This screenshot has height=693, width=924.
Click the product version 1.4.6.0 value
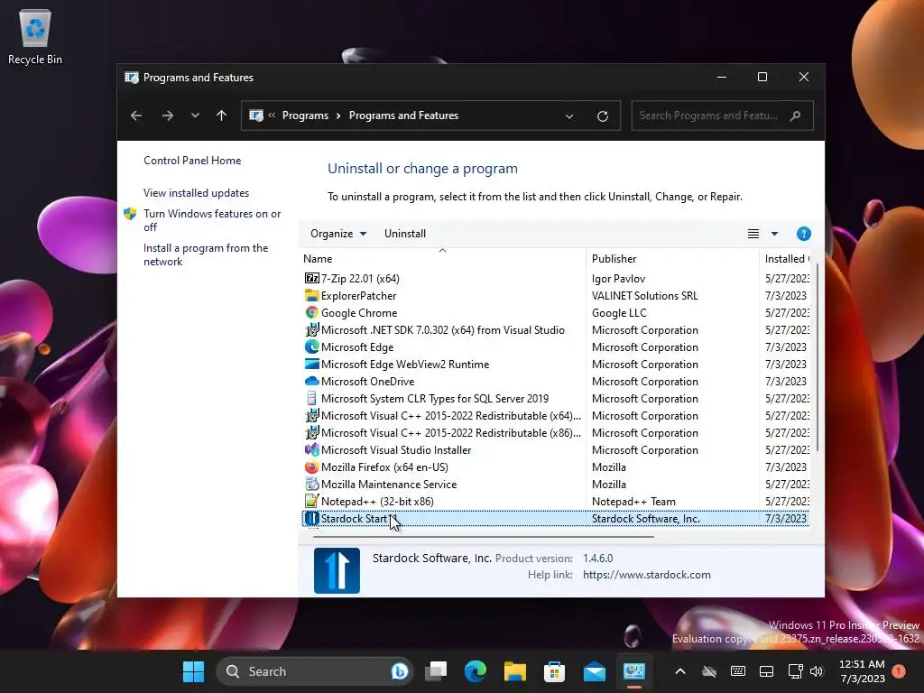[597, 558]
